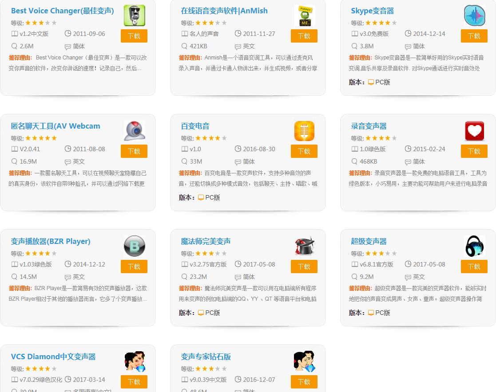The width and height of the screenshot is (496, 392).
Task: Click 下载 for 百变电音
Action: pyautogui.click(x=304, y=151)
